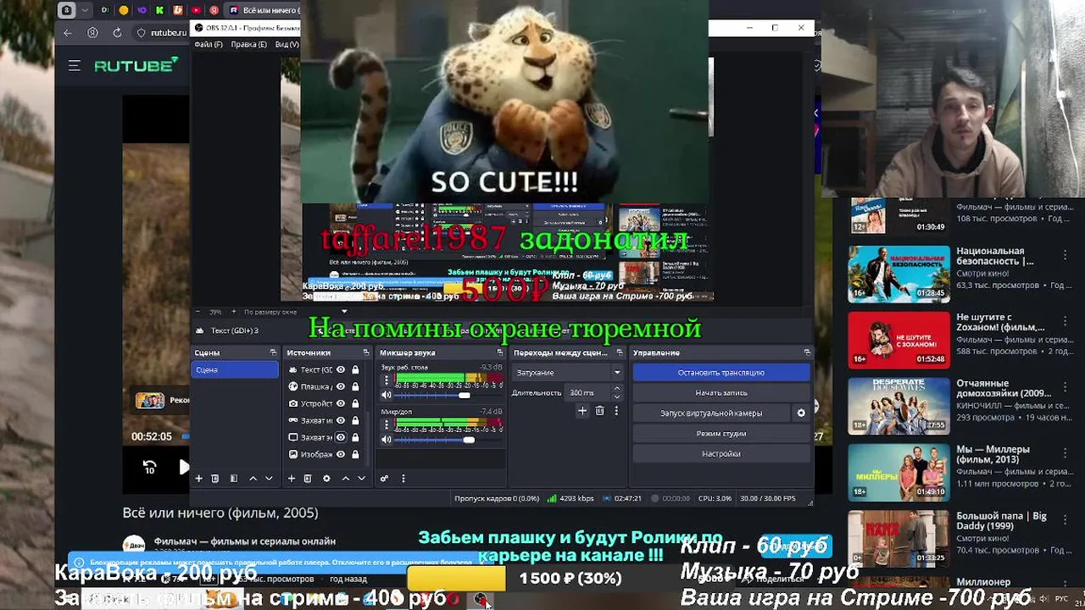Viewport: 1085px width, 610px height.
Task: Click rutube.ru address bar
Action: click(168, 32)
